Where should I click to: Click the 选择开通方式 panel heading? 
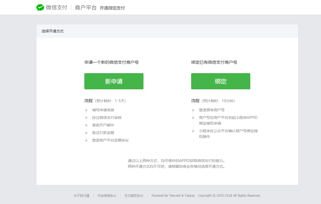pos(52,31)
